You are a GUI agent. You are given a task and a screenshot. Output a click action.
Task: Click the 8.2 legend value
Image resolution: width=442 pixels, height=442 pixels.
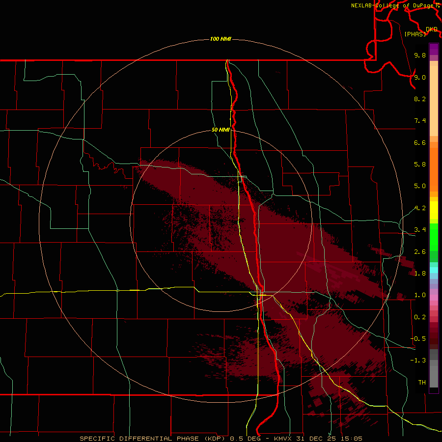[420, 99]
